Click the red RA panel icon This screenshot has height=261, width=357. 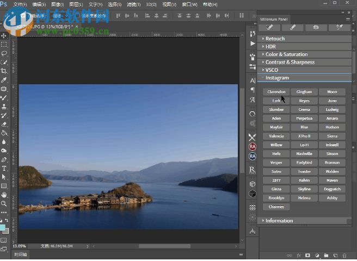(253, 147)
